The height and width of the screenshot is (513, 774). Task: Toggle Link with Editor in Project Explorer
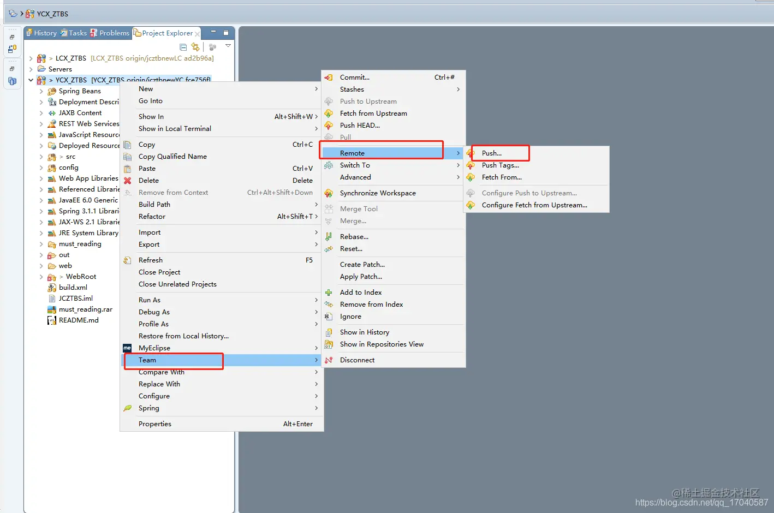195,47
